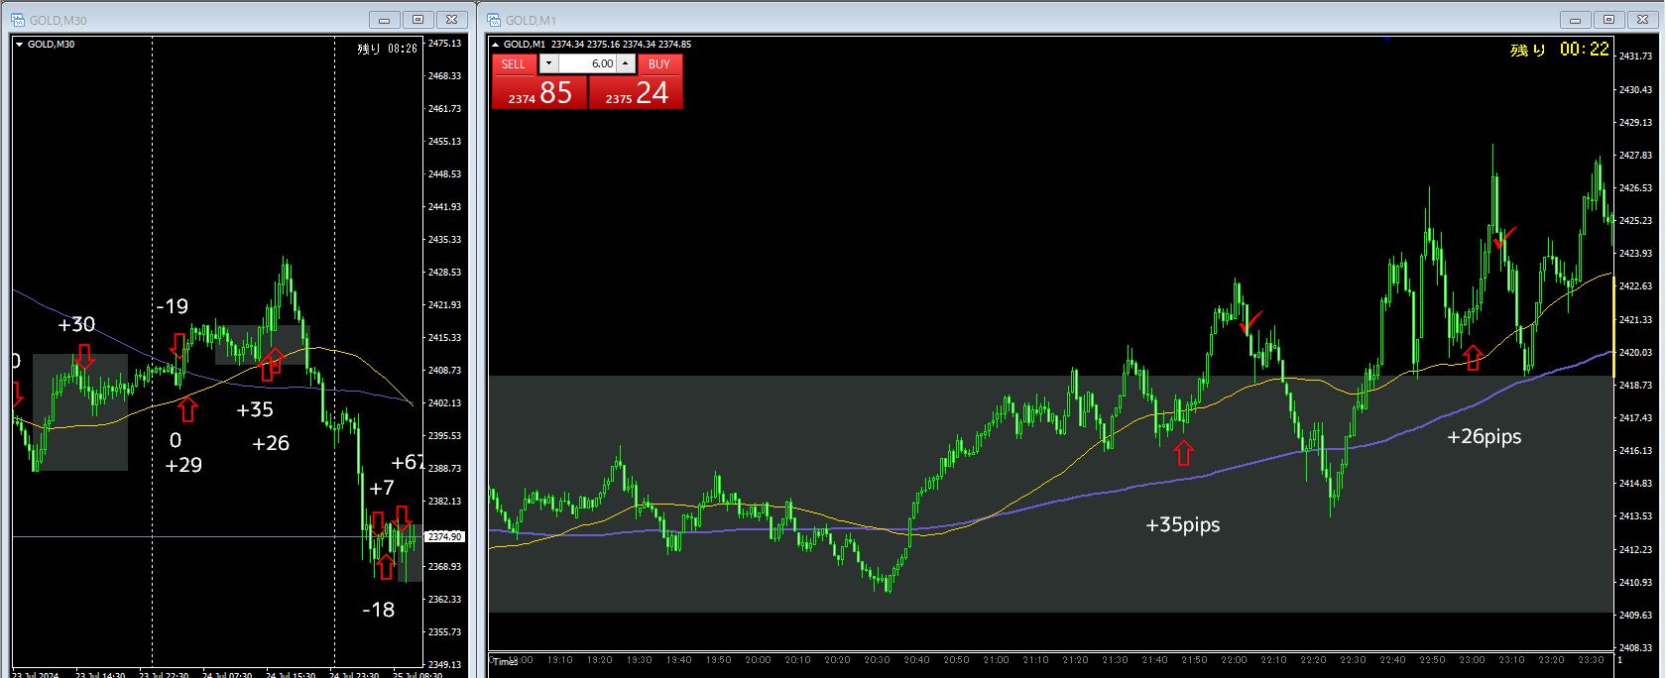
Task: Click the +30 label on M30 chart
Action: pyautogui.click(x=76, y=324)
